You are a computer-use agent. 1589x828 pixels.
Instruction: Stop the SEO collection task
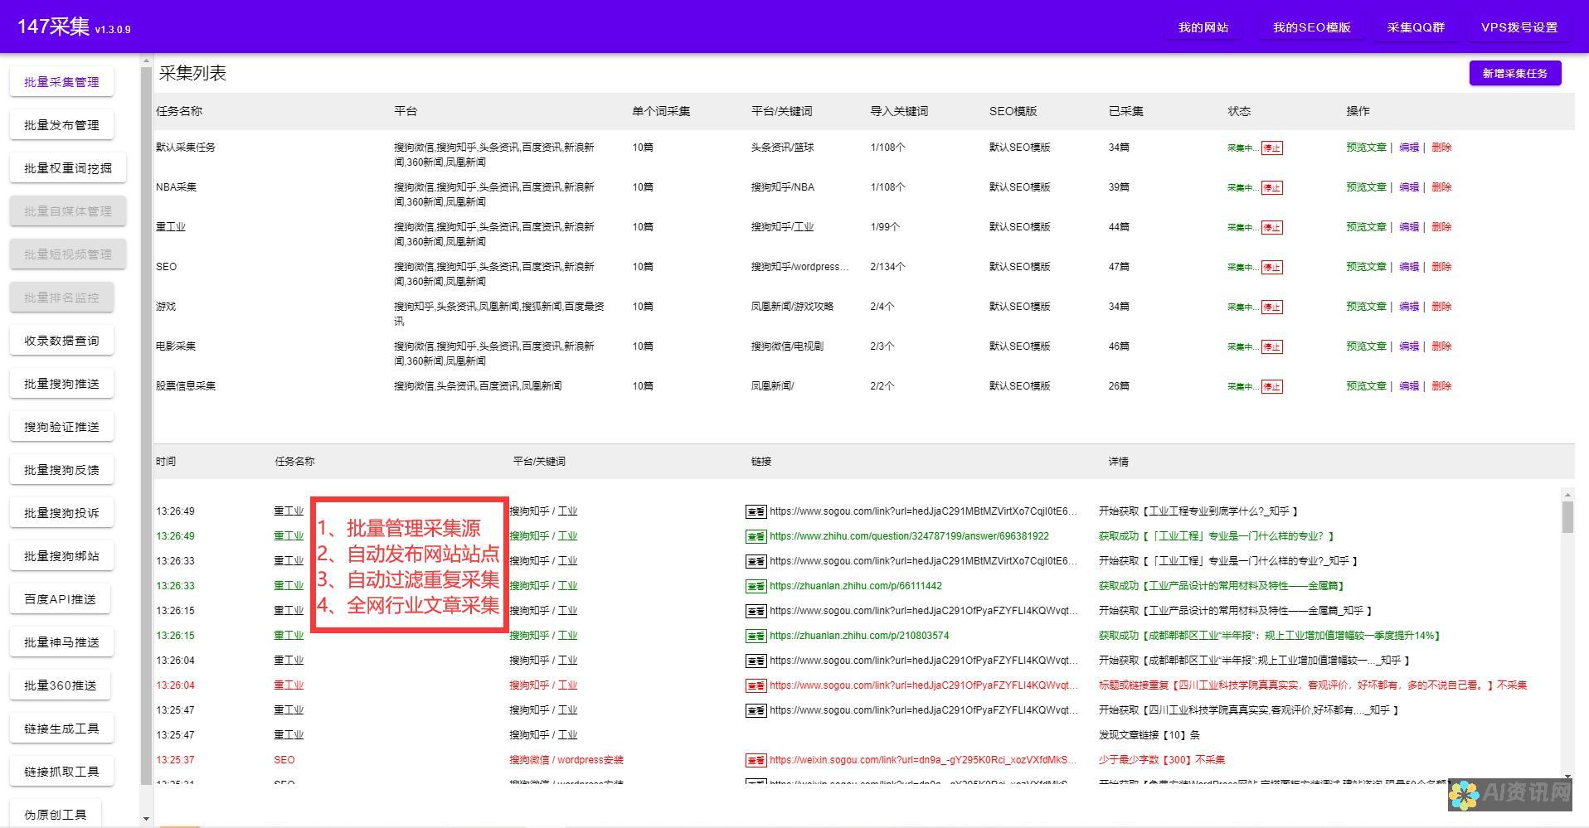tap(1271, 268)
